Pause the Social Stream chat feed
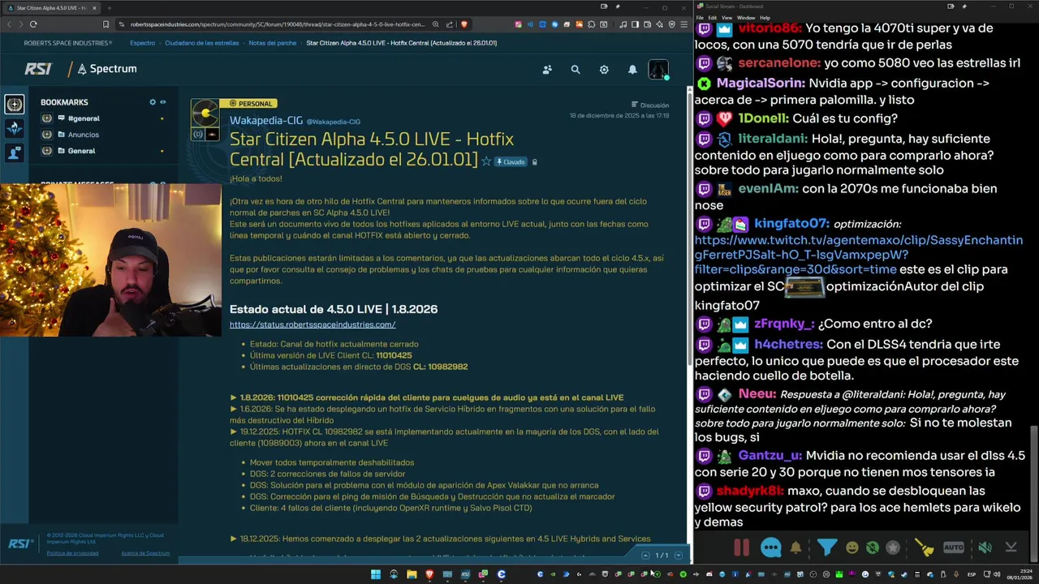Viewport: 1039px width, 584px height. [x=742, y=547]
